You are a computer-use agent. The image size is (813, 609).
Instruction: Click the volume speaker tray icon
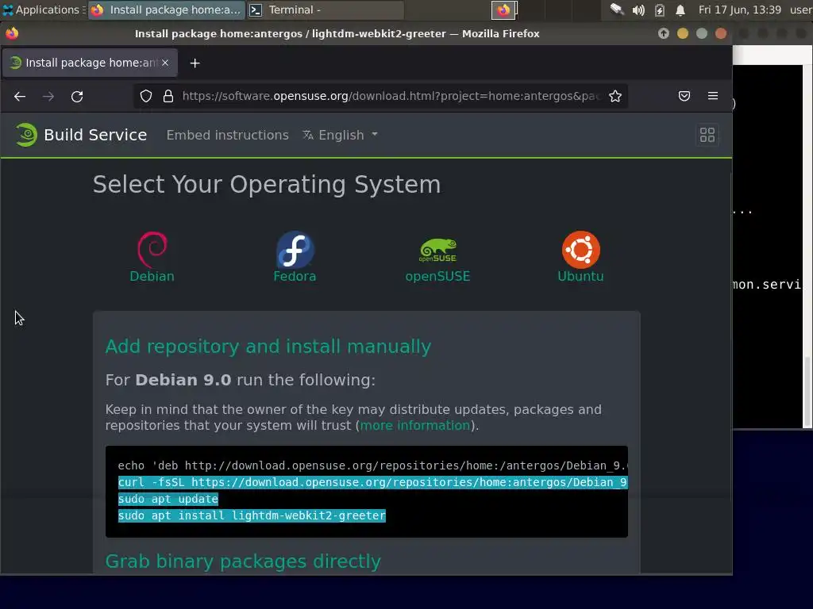coord(638,10)
